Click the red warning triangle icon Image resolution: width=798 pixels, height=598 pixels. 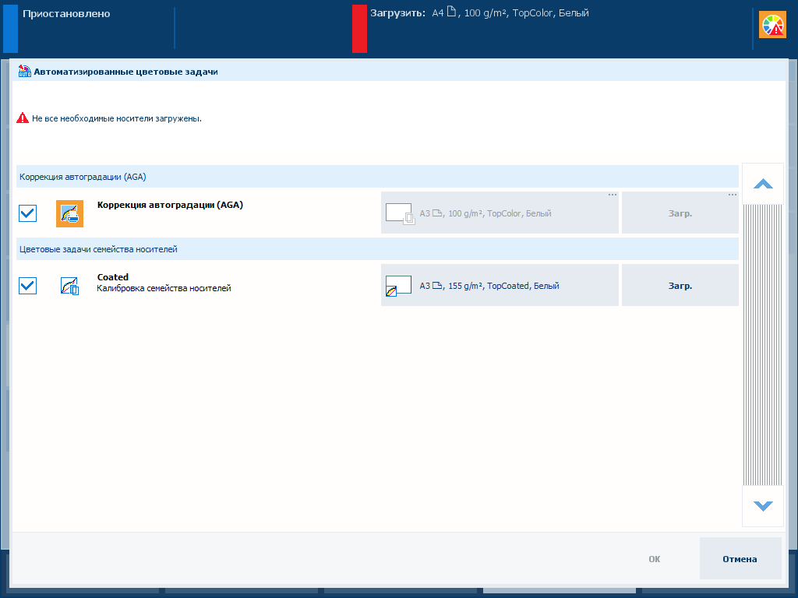(23, 118)
